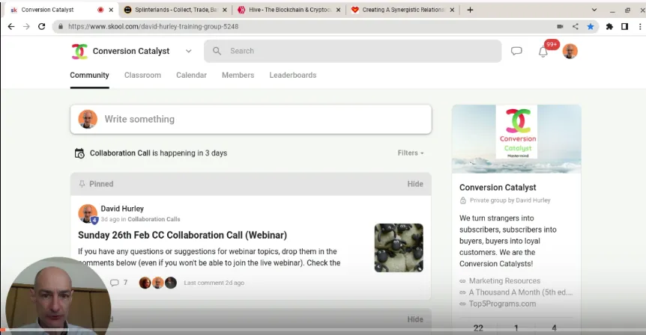Click the Conversion Catalyst sidebar title
This screenshot has height=335, width=646.
coord(498,188)
